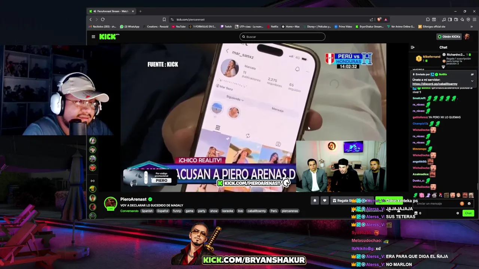Open the Disney+ bookmark
This screenshot has height=269, width=479.
317,27
